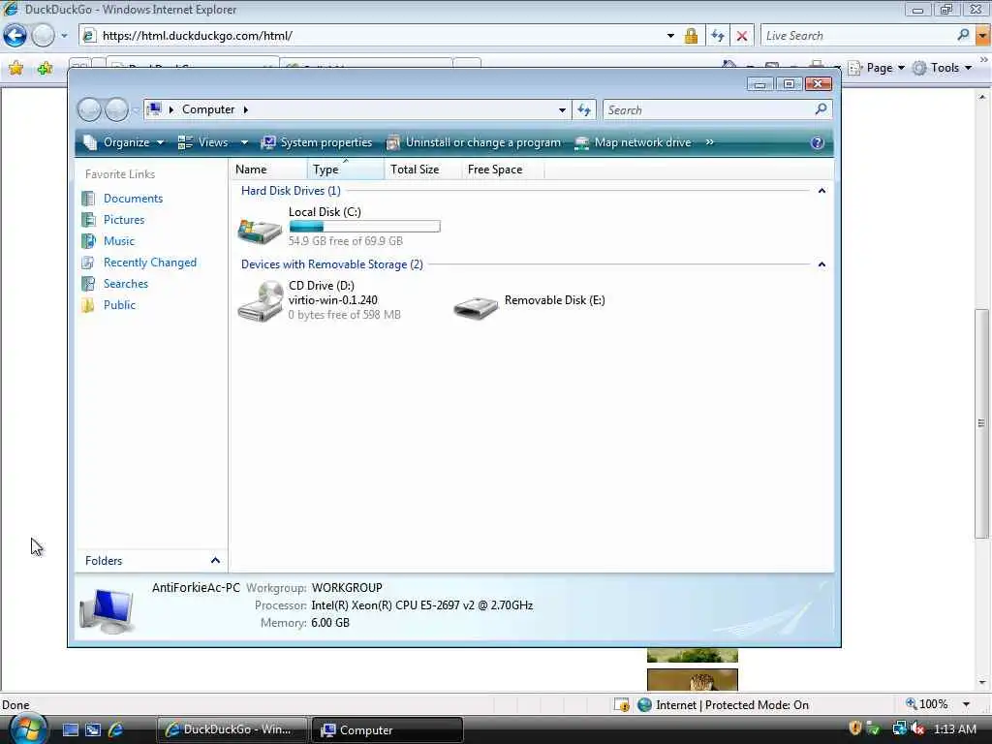992x744 pixels.
Task: Click the Local Disk (C:) usage bar
Action: click(x=364, y=227)
